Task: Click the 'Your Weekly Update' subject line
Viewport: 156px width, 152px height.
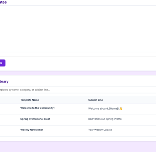Action: [100, 130]
